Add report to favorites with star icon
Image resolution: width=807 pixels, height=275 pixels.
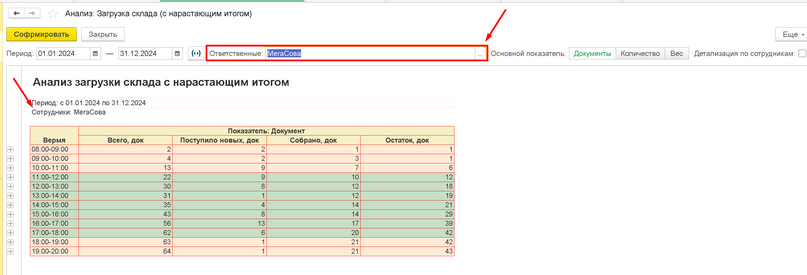point(53,13)
